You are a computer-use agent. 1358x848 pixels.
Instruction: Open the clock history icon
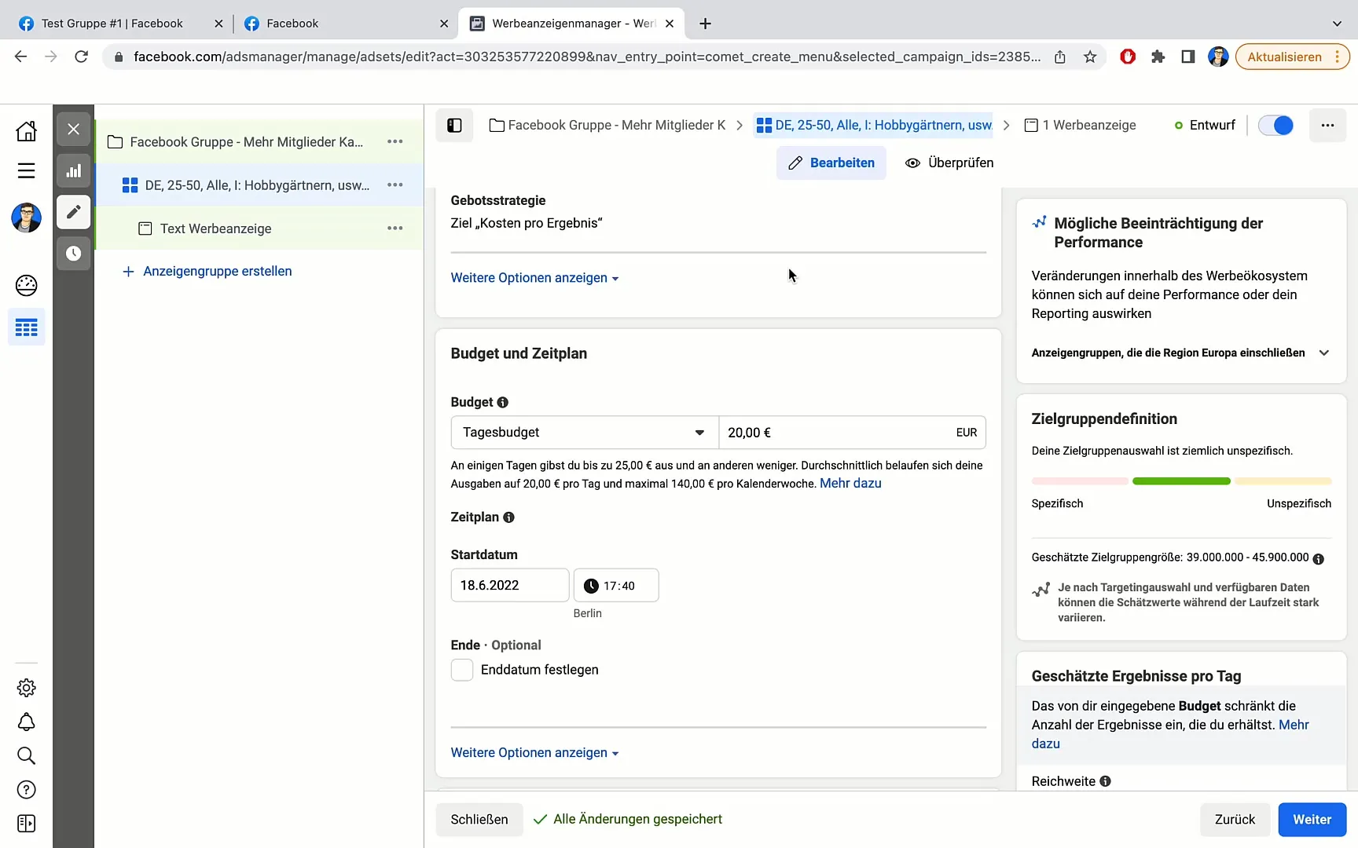(73, 253)
